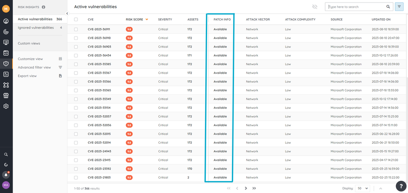Click the magnifier icon in left sidebar

click(6, 155)
